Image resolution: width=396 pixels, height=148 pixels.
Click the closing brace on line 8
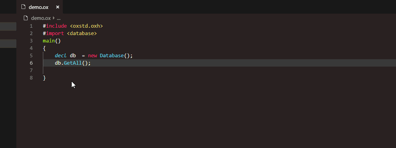click(44, 78)
